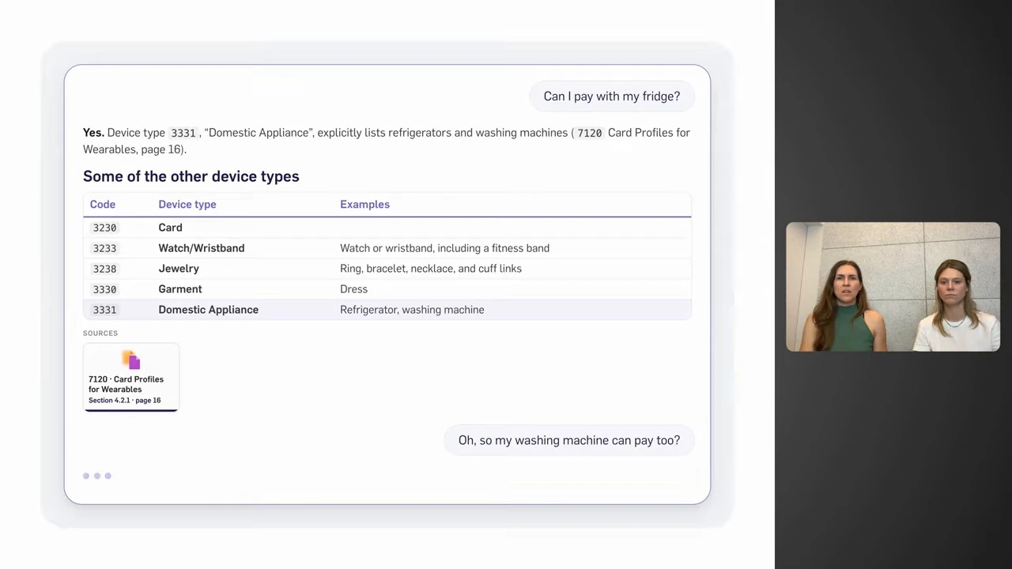Click 'Watch or wristband, including a fitness band'
The height and width of the screenshot is (569, 1012).
click(x=444, y=248)
